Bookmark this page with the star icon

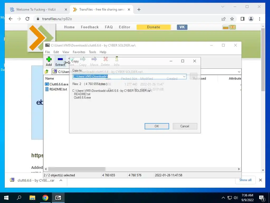[x=232, y=19]
